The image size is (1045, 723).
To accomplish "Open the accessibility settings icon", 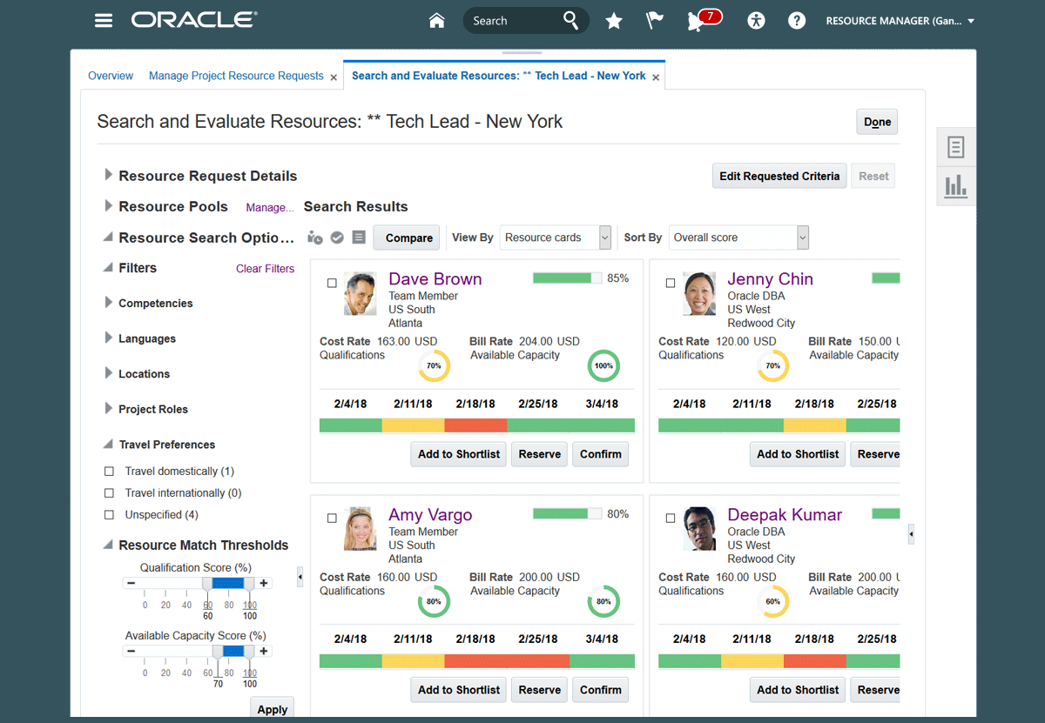I will (756, 21).
